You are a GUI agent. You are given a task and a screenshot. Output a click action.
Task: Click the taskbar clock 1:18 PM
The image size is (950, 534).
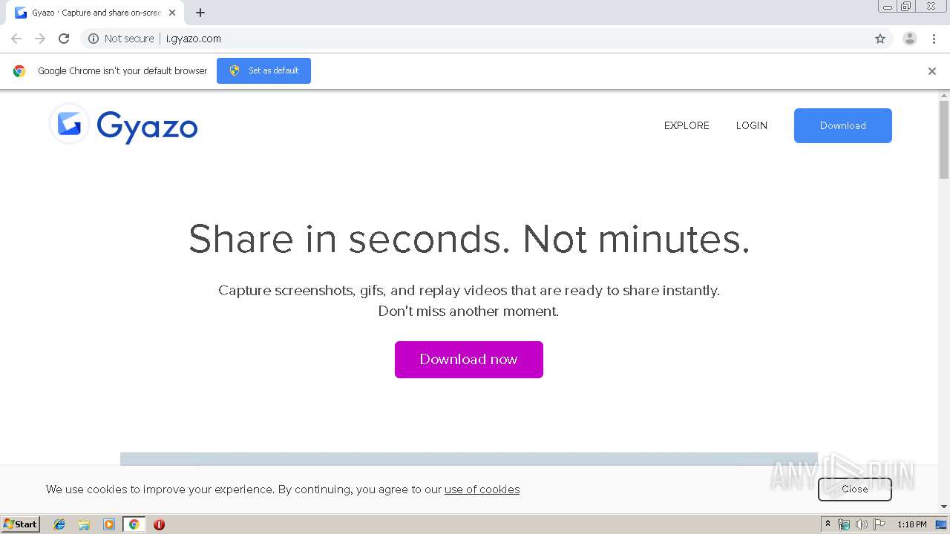912,524
